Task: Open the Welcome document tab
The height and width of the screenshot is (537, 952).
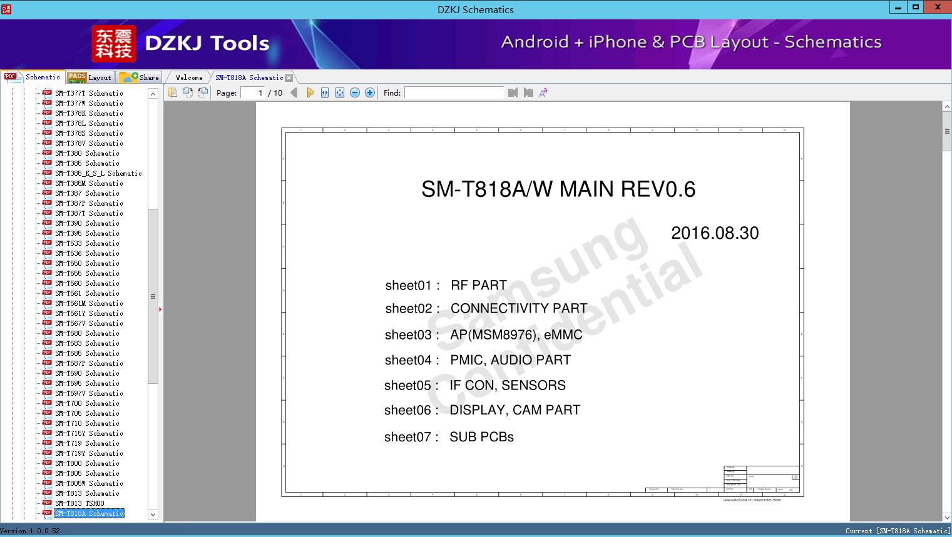Action: [189, 78]
